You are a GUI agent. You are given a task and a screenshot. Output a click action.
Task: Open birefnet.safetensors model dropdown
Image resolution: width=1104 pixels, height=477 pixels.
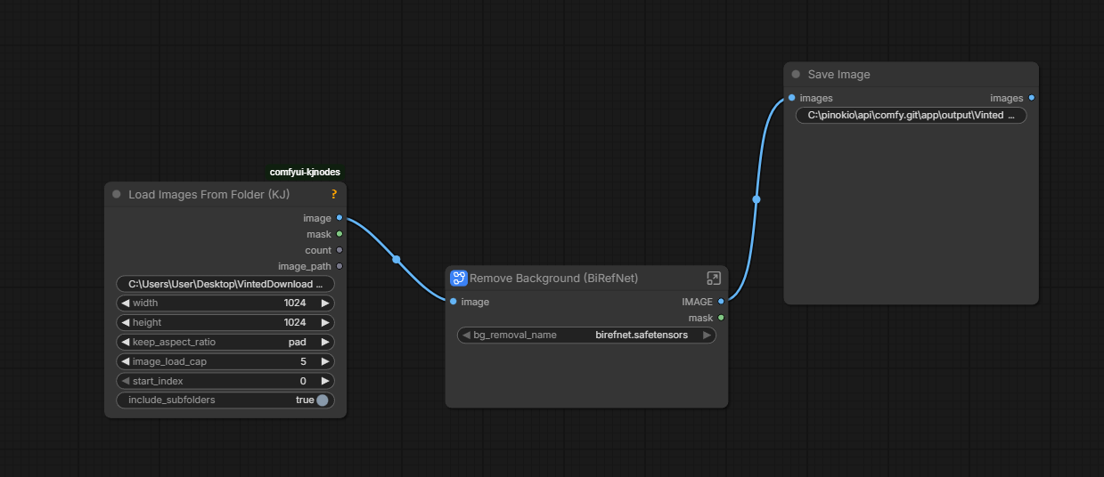[x=642, y=335]
